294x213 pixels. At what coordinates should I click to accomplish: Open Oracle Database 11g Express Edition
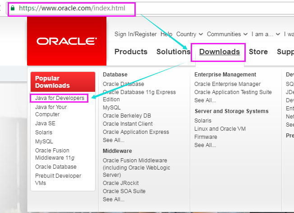point(139,96)
